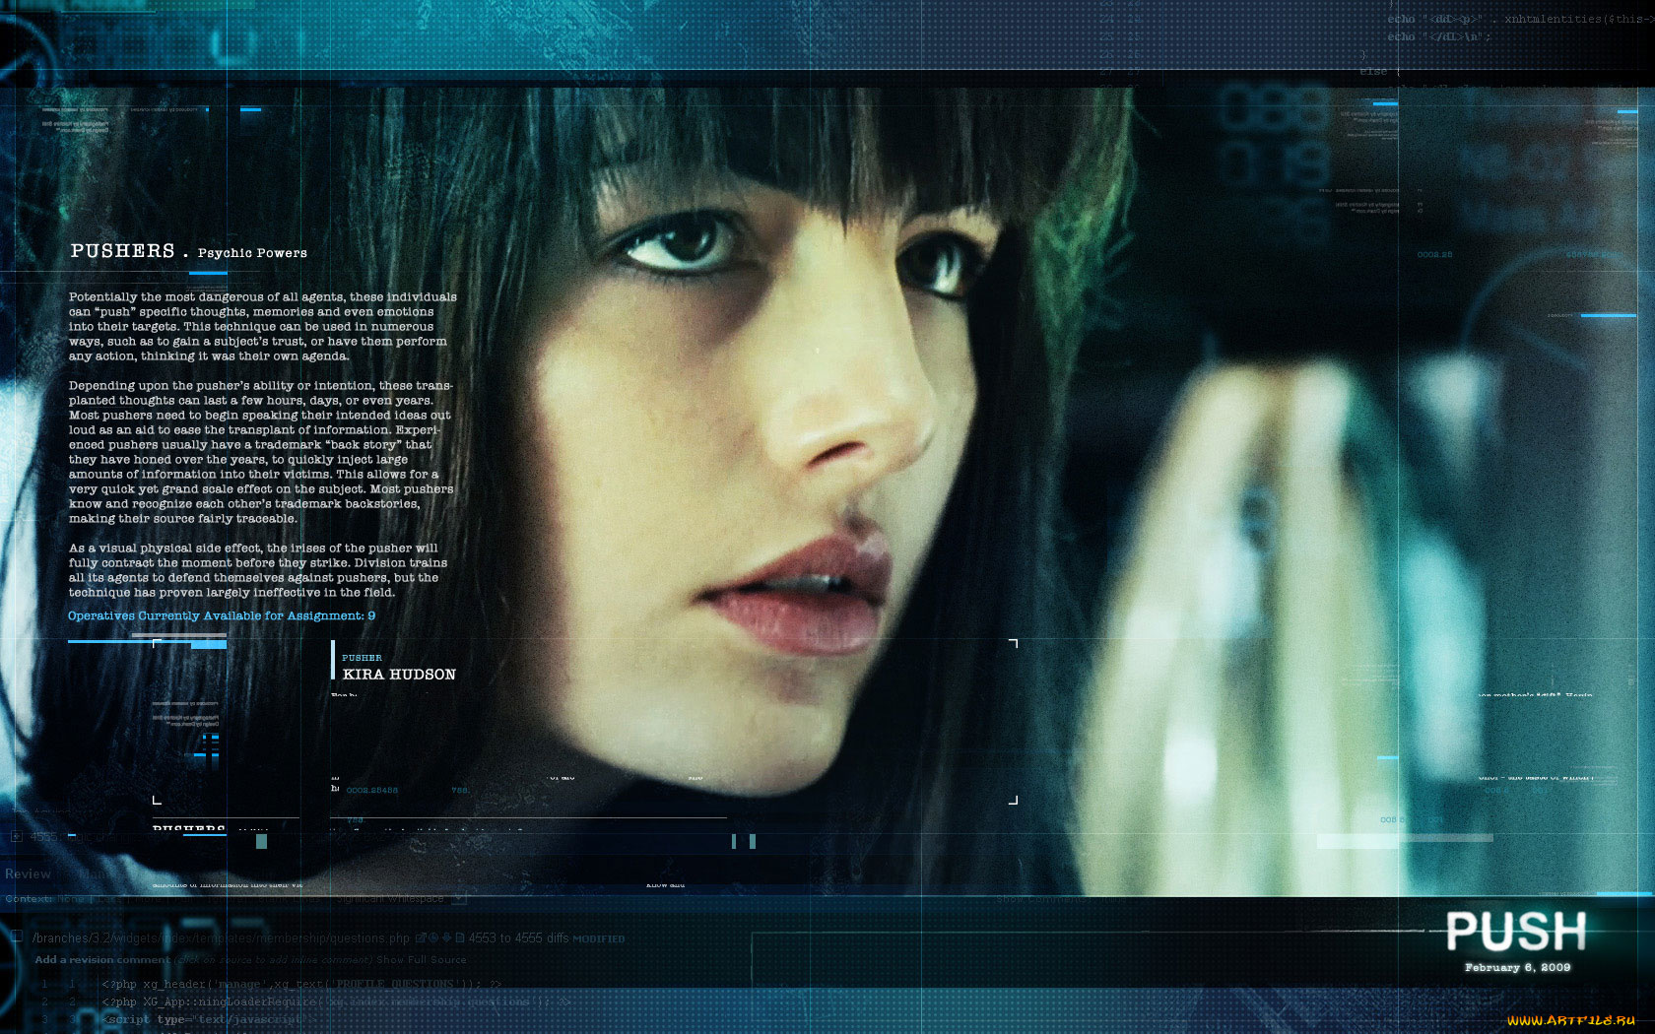
Task: Click the blue progress bar under Operatives line
Action: [147, 642]
